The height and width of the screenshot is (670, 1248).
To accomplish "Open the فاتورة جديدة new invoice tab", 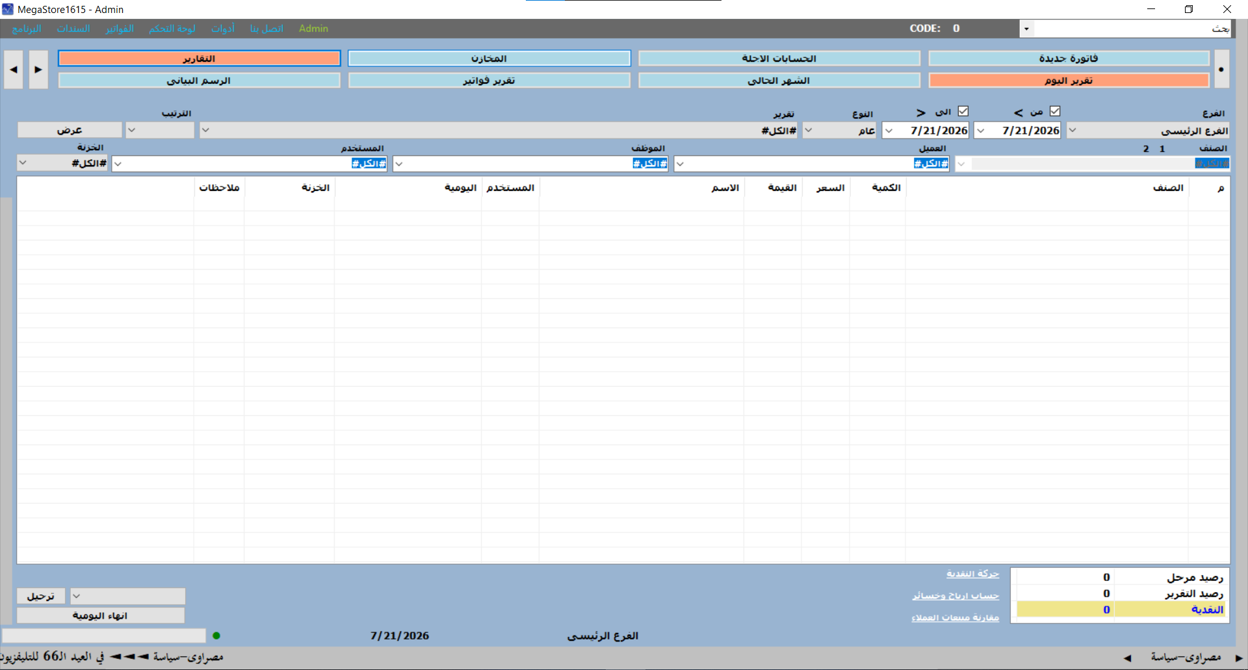I will pyautogui.click(x=1069, y=58).
